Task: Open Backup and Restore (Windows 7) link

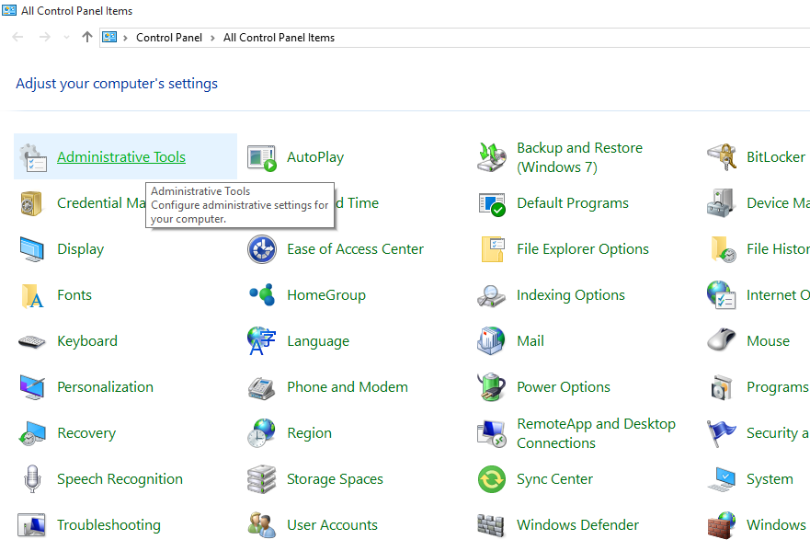Action: (x=579, y=157)
